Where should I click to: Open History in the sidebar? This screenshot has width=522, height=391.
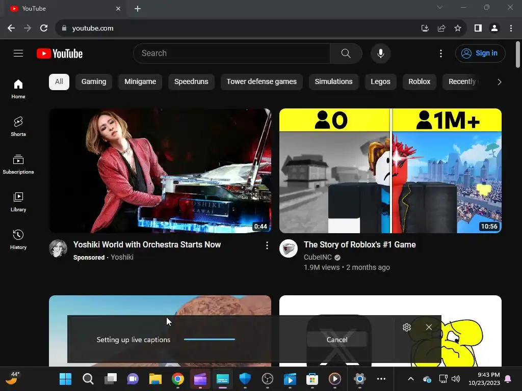pos(18,239)
